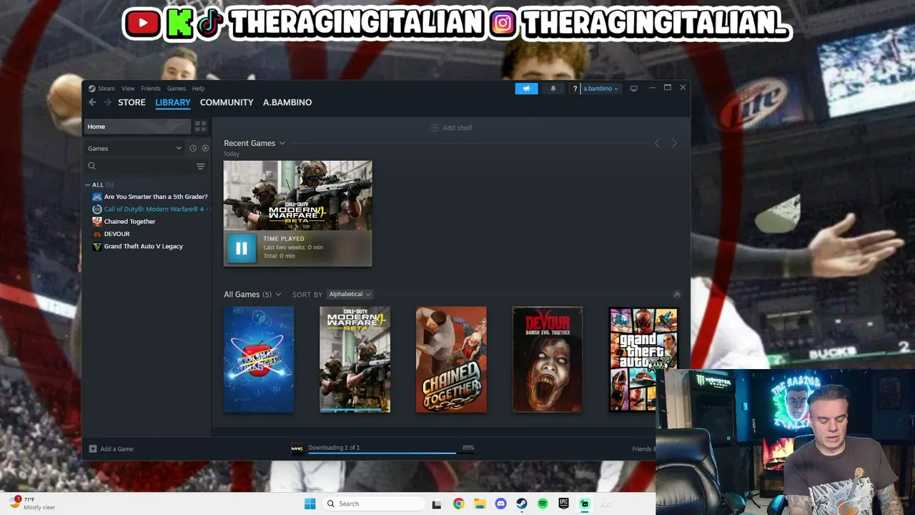
Task: Go back with the Steam back arrow
Action: 92,102
